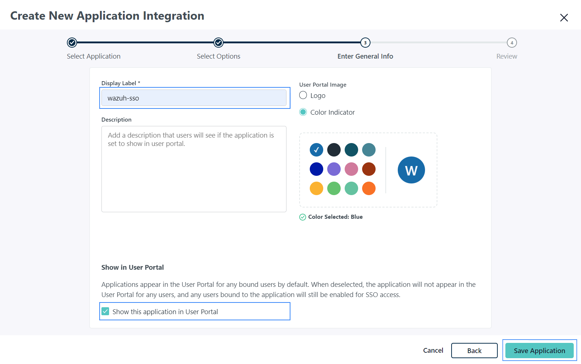Select the Logo radio button

[303, 95]
